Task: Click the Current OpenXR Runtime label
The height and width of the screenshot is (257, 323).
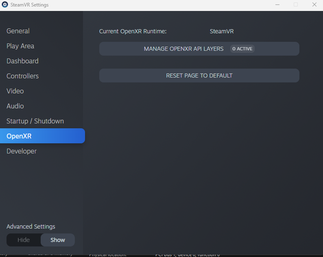Action: [133, 31]
